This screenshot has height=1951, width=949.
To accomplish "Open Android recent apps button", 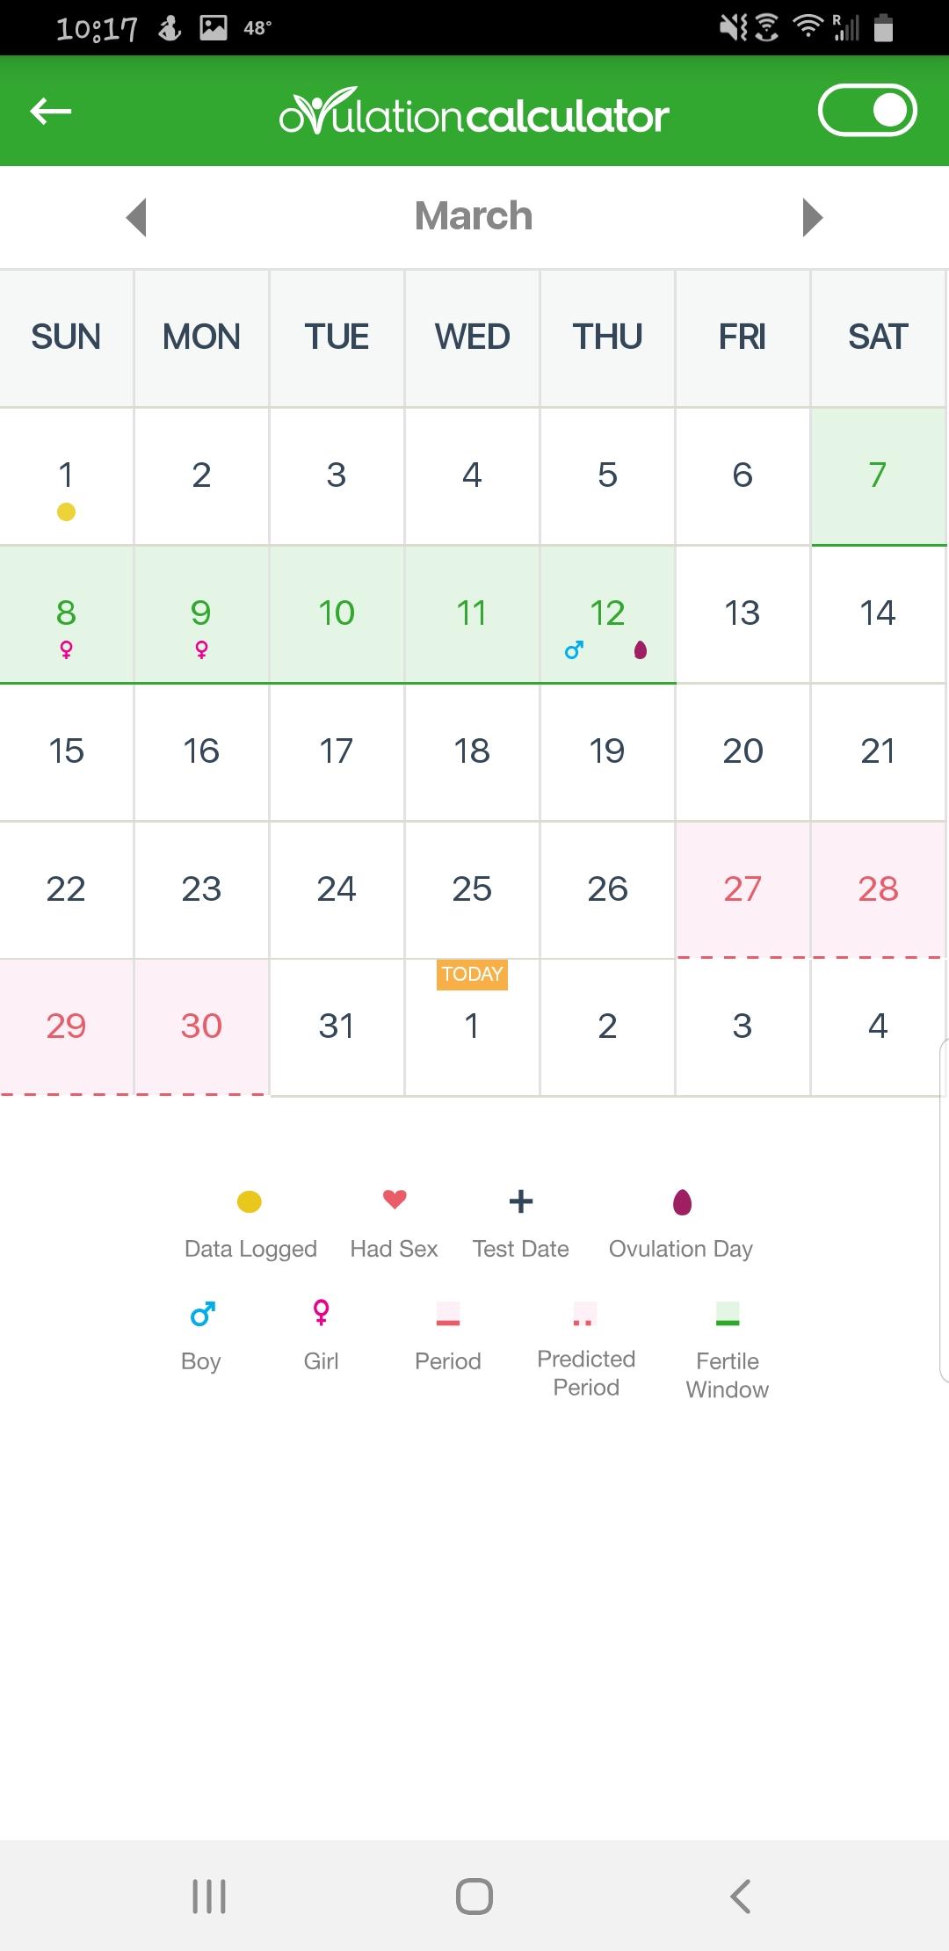I will pyautogui.click(x=209, y=1896).
